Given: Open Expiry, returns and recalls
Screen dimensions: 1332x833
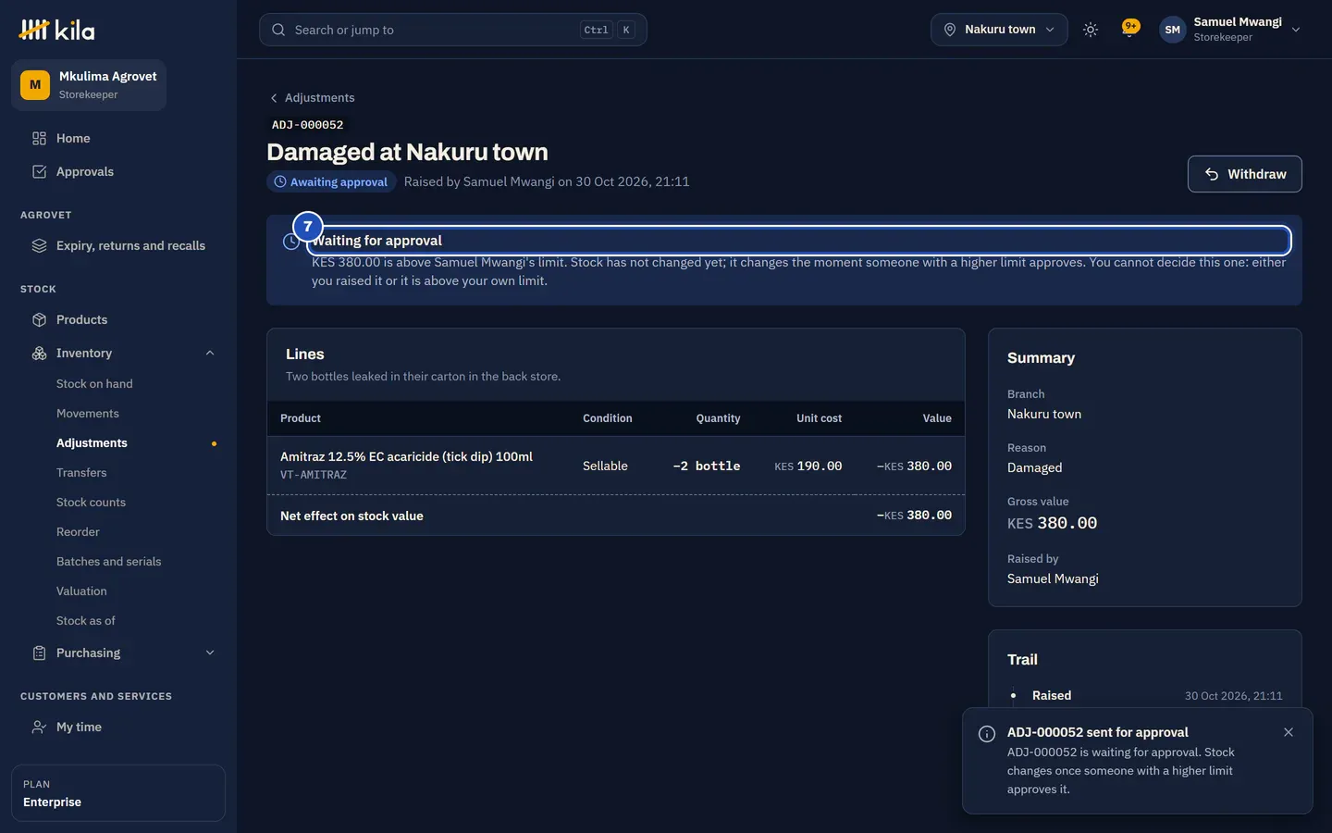Looking at the screenshot, I should (x=130, y=245).
